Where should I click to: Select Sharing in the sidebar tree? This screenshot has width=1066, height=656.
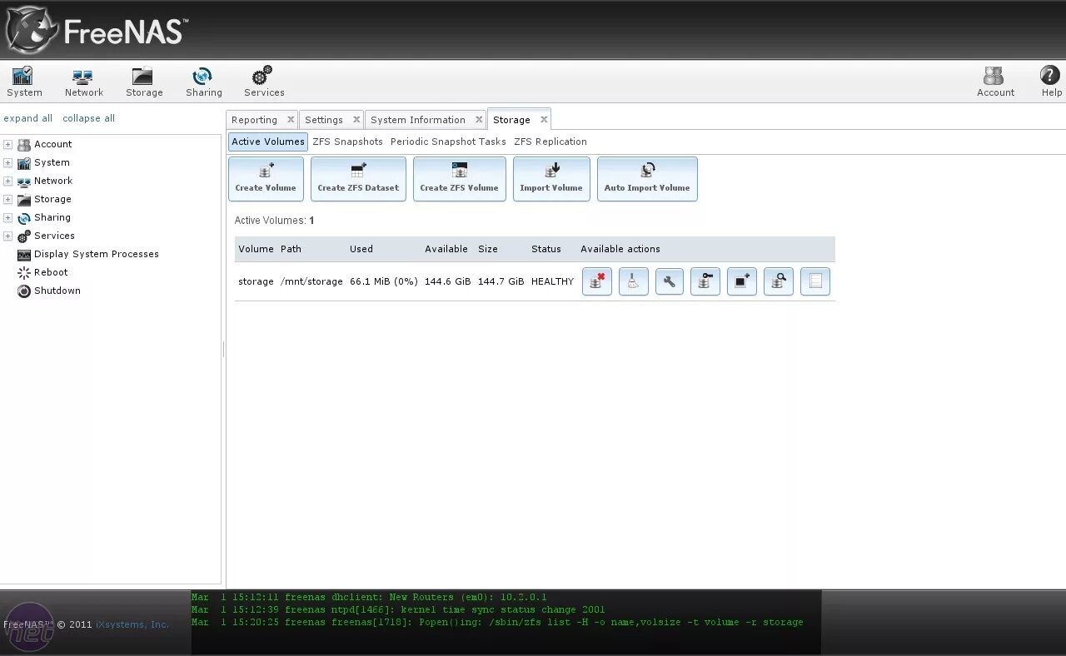click(x=52, y=217)
